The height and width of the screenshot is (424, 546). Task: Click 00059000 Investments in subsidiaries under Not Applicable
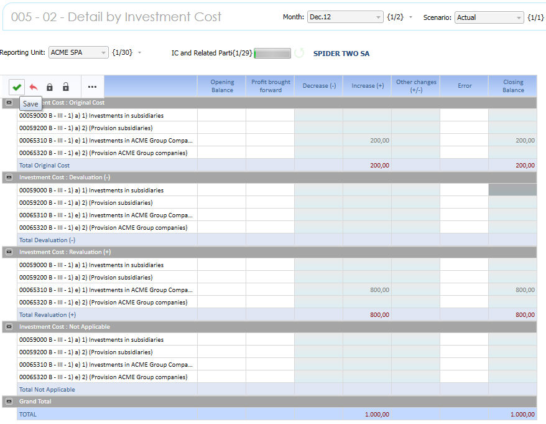(91, 339)
